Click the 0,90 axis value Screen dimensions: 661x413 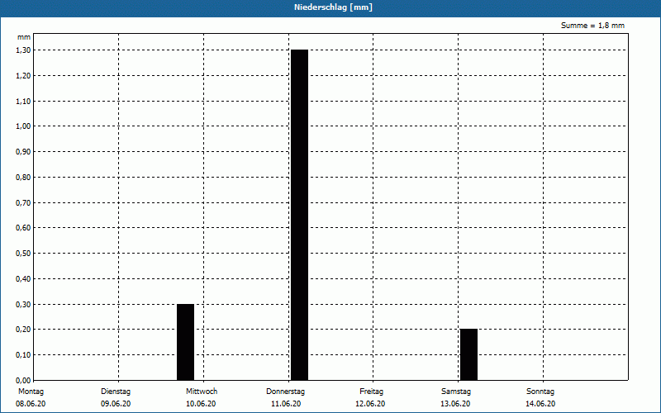pos(23,152)
